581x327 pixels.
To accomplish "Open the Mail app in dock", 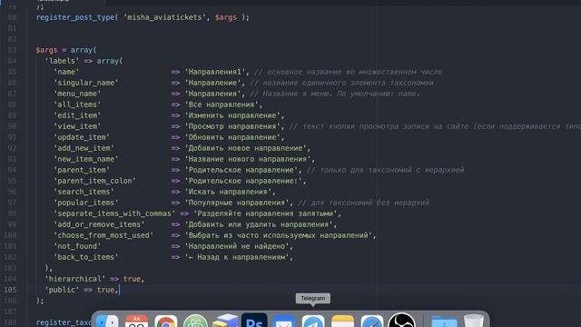I will 284,321.
